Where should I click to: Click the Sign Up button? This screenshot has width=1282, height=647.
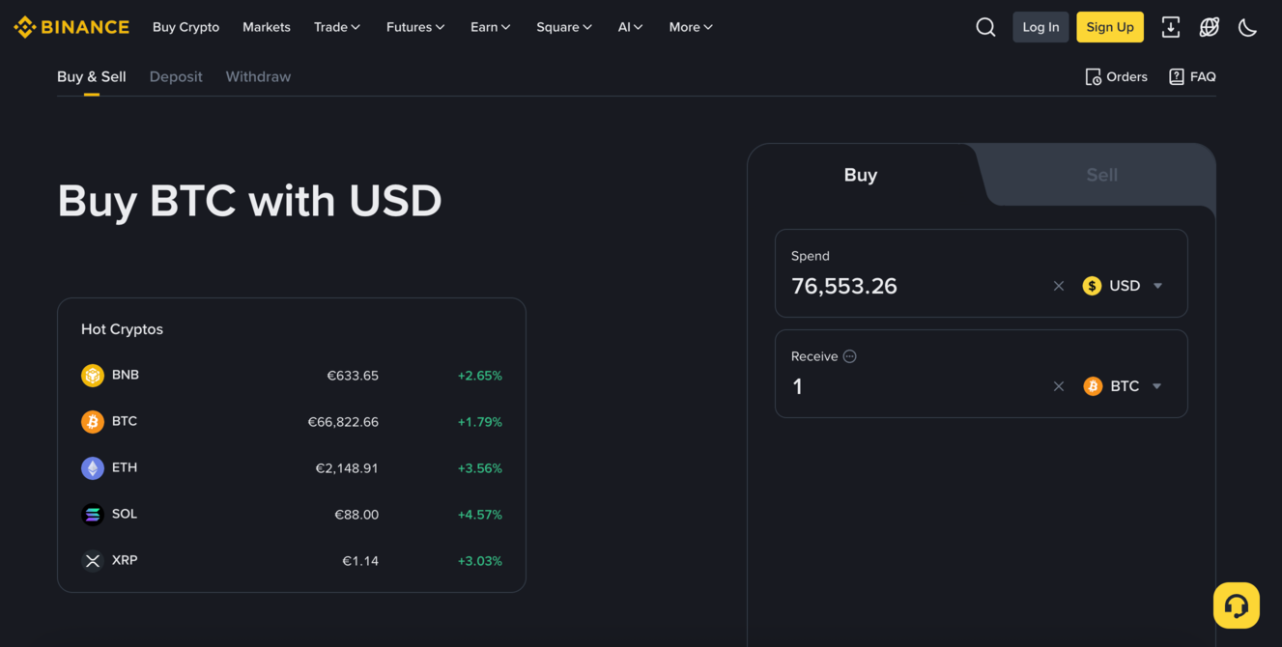[x=1110, y=27]
